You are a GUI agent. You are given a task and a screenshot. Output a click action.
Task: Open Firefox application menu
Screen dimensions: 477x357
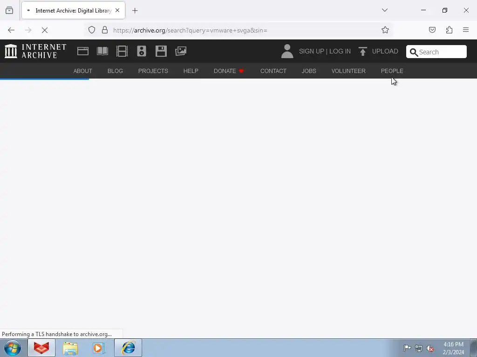[466, 30]
